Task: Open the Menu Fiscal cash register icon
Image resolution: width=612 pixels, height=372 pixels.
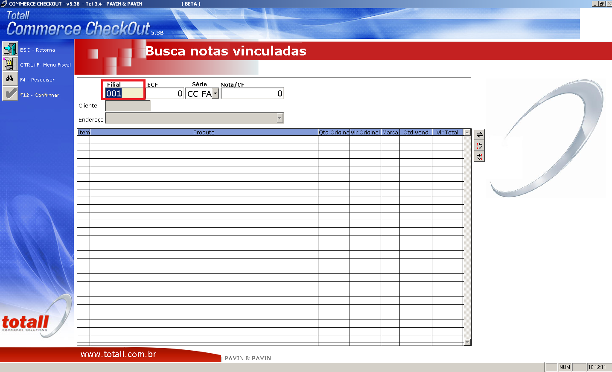Action: [x=10, y=64]
